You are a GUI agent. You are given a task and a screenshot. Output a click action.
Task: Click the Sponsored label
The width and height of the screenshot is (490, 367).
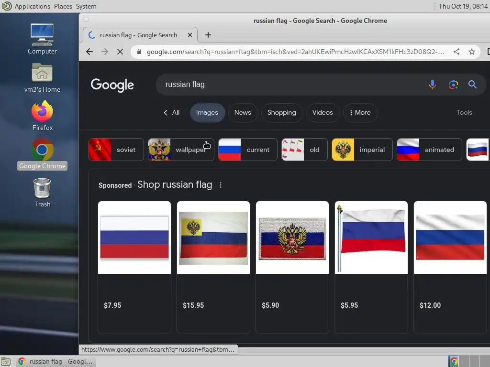click(x=115, y=185)
